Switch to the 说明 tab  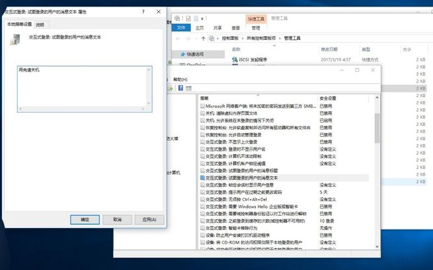pyautogui.click(x=40, y=24)
